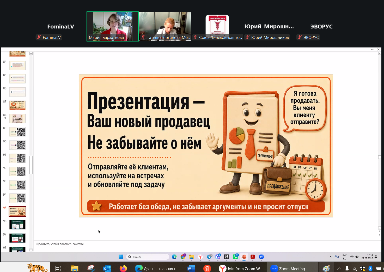Activate Zoom Meeting taskbar button
384x272 pixels.
292,268
